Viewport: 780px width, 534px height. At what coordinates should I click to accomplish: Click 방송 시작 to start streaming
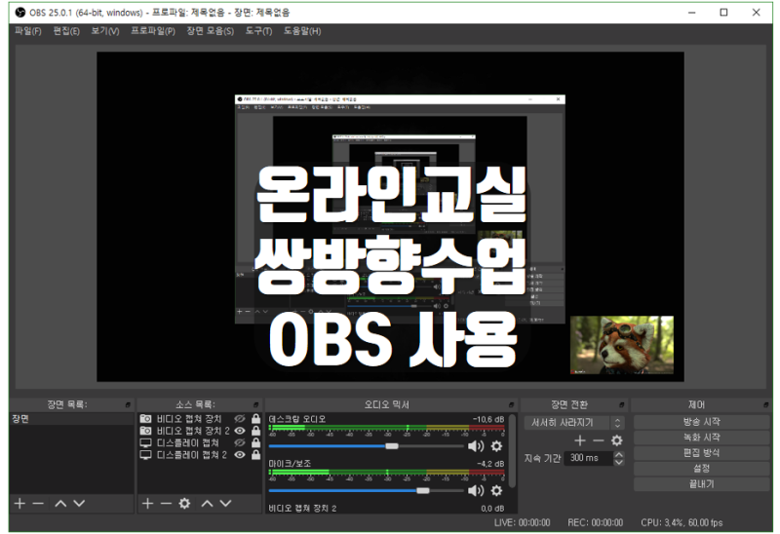pyautogui.click(x=701, y=422)
